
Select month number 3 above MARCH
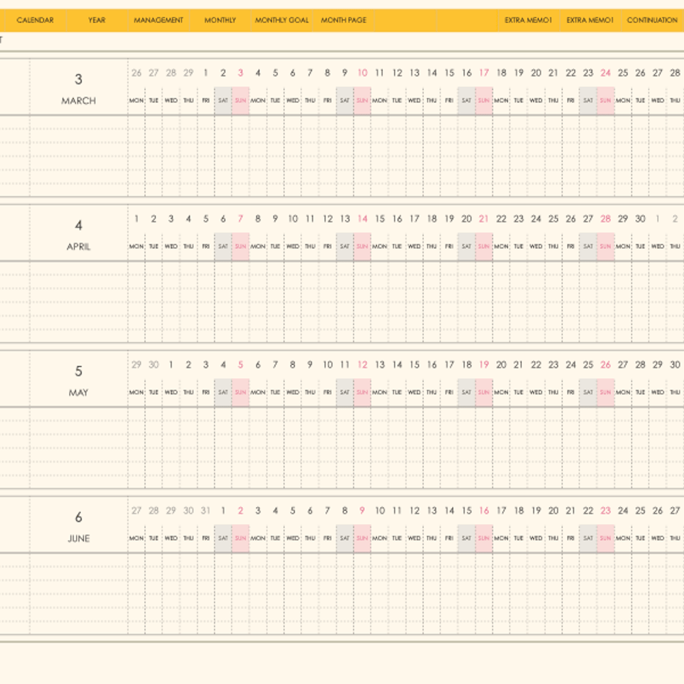(x=79, y=80)
